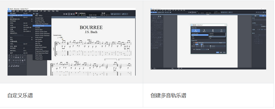275x109 pixels.
Task: Open the 文档 menu in left screenshot
Action: [9, 11]
